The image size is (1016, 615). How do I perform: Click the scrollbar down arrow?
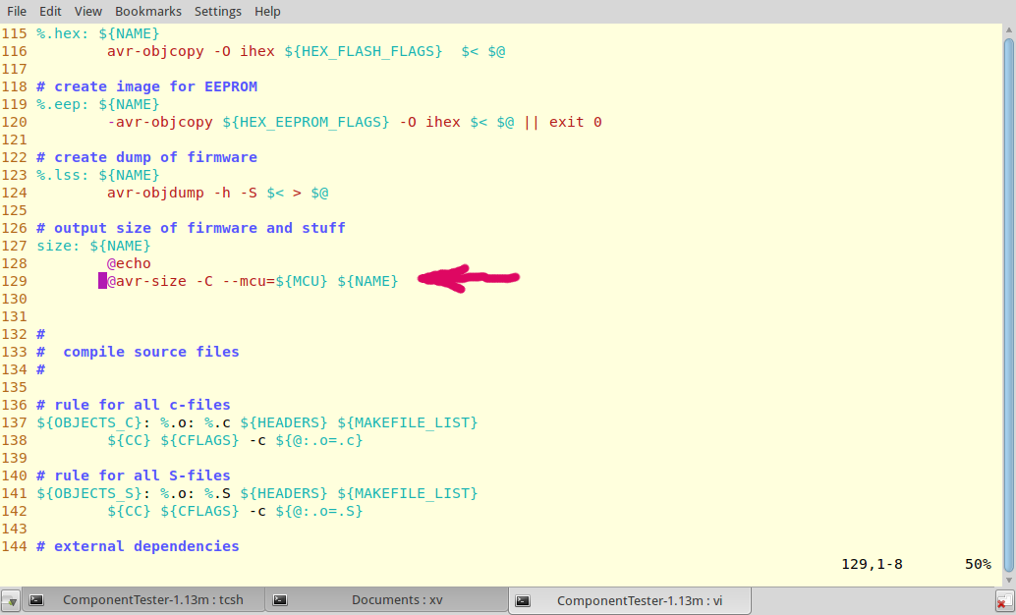(x=1008, y=579)
